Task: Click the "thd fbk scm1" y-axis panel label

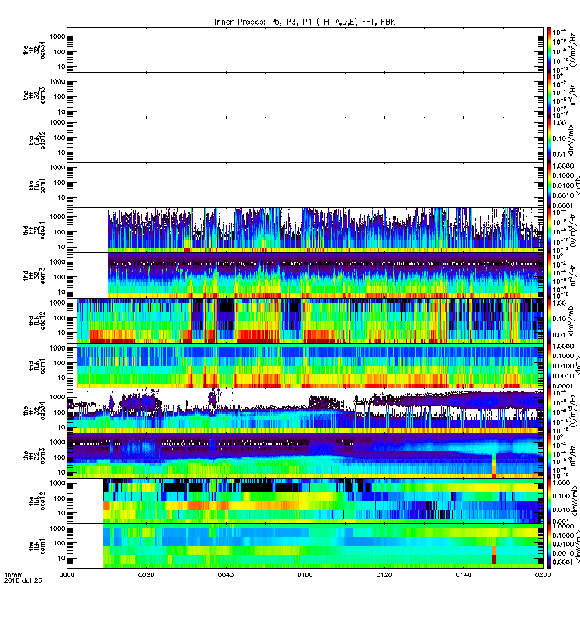Action: (x=36, y=365)
